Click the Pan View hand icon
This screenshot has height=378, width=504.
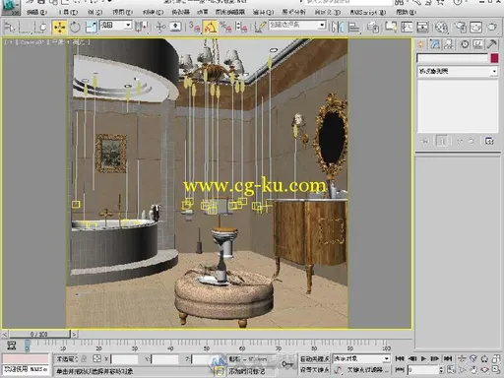(473, 370)
